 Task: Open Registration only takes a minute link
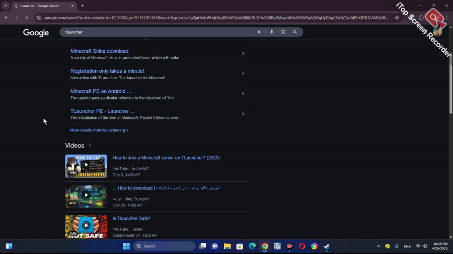[x=107, y=71]
